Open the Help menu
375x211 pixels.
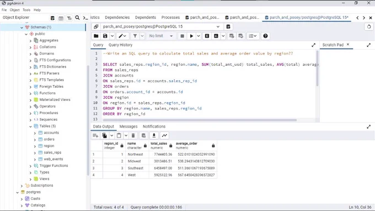click(37, 10)
